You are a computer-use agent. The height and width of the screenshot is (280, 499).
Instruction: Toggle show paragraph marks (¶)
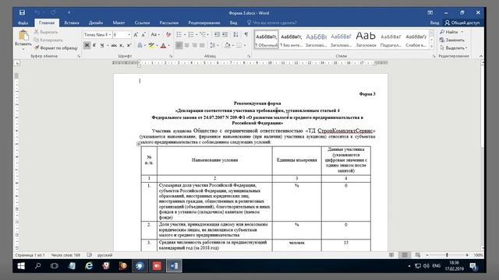(246, 34)
